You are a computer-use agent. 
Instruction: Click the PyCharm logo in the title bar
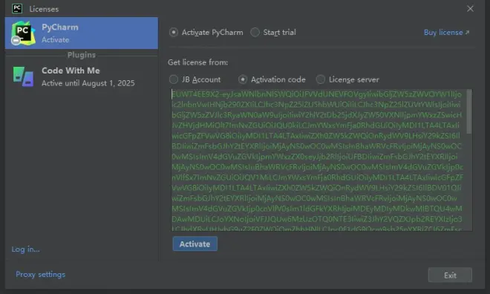17,9
